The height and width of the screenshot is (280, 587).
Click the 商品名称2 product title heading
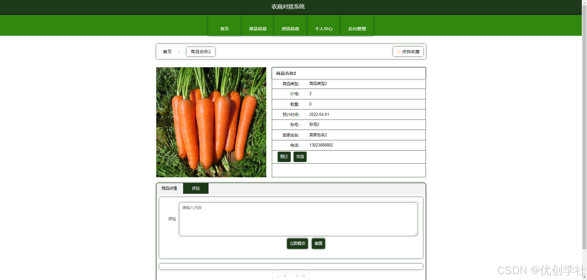(x=286, y=73)
